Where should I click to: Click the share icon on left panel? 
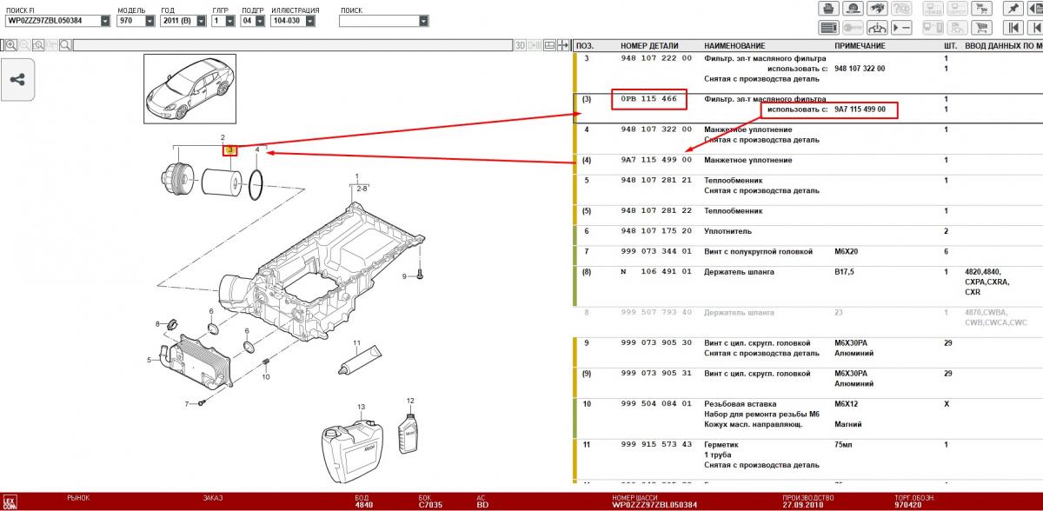point(17,79)
